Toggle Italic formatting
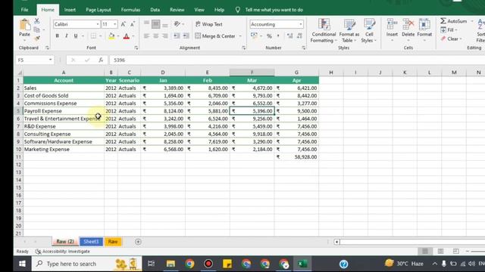 (66, 36)
